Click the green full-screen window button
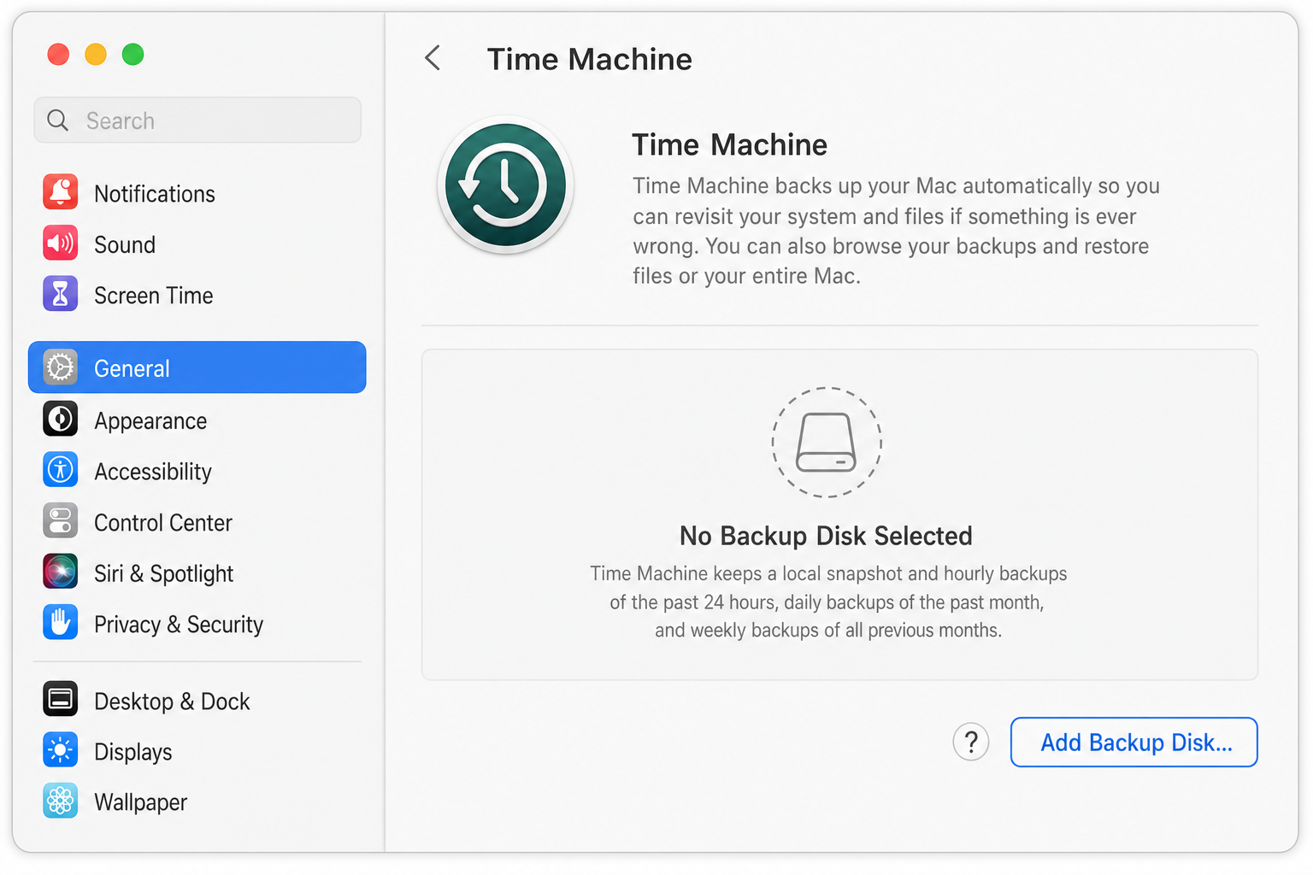Viewport: 1313px width, 875px height. pos(132,55)
